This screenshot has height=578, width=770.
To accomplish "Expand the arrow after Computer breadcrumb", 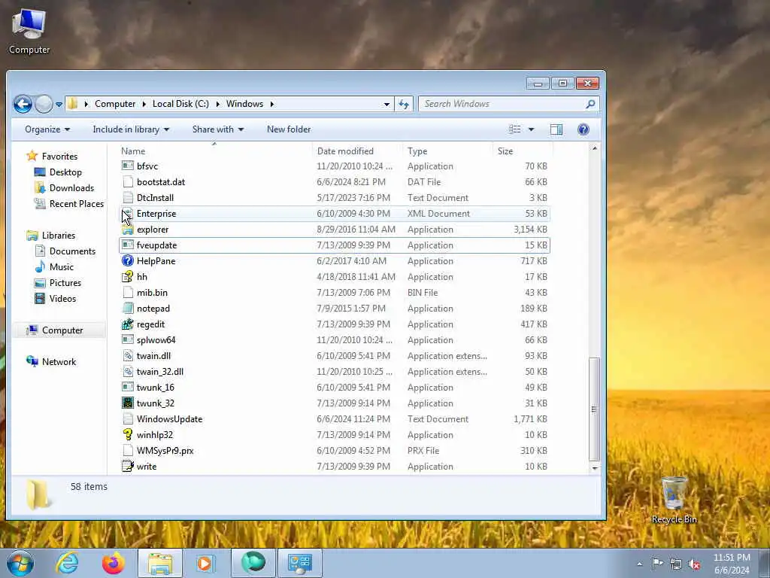I will click(x=144, y=104).
